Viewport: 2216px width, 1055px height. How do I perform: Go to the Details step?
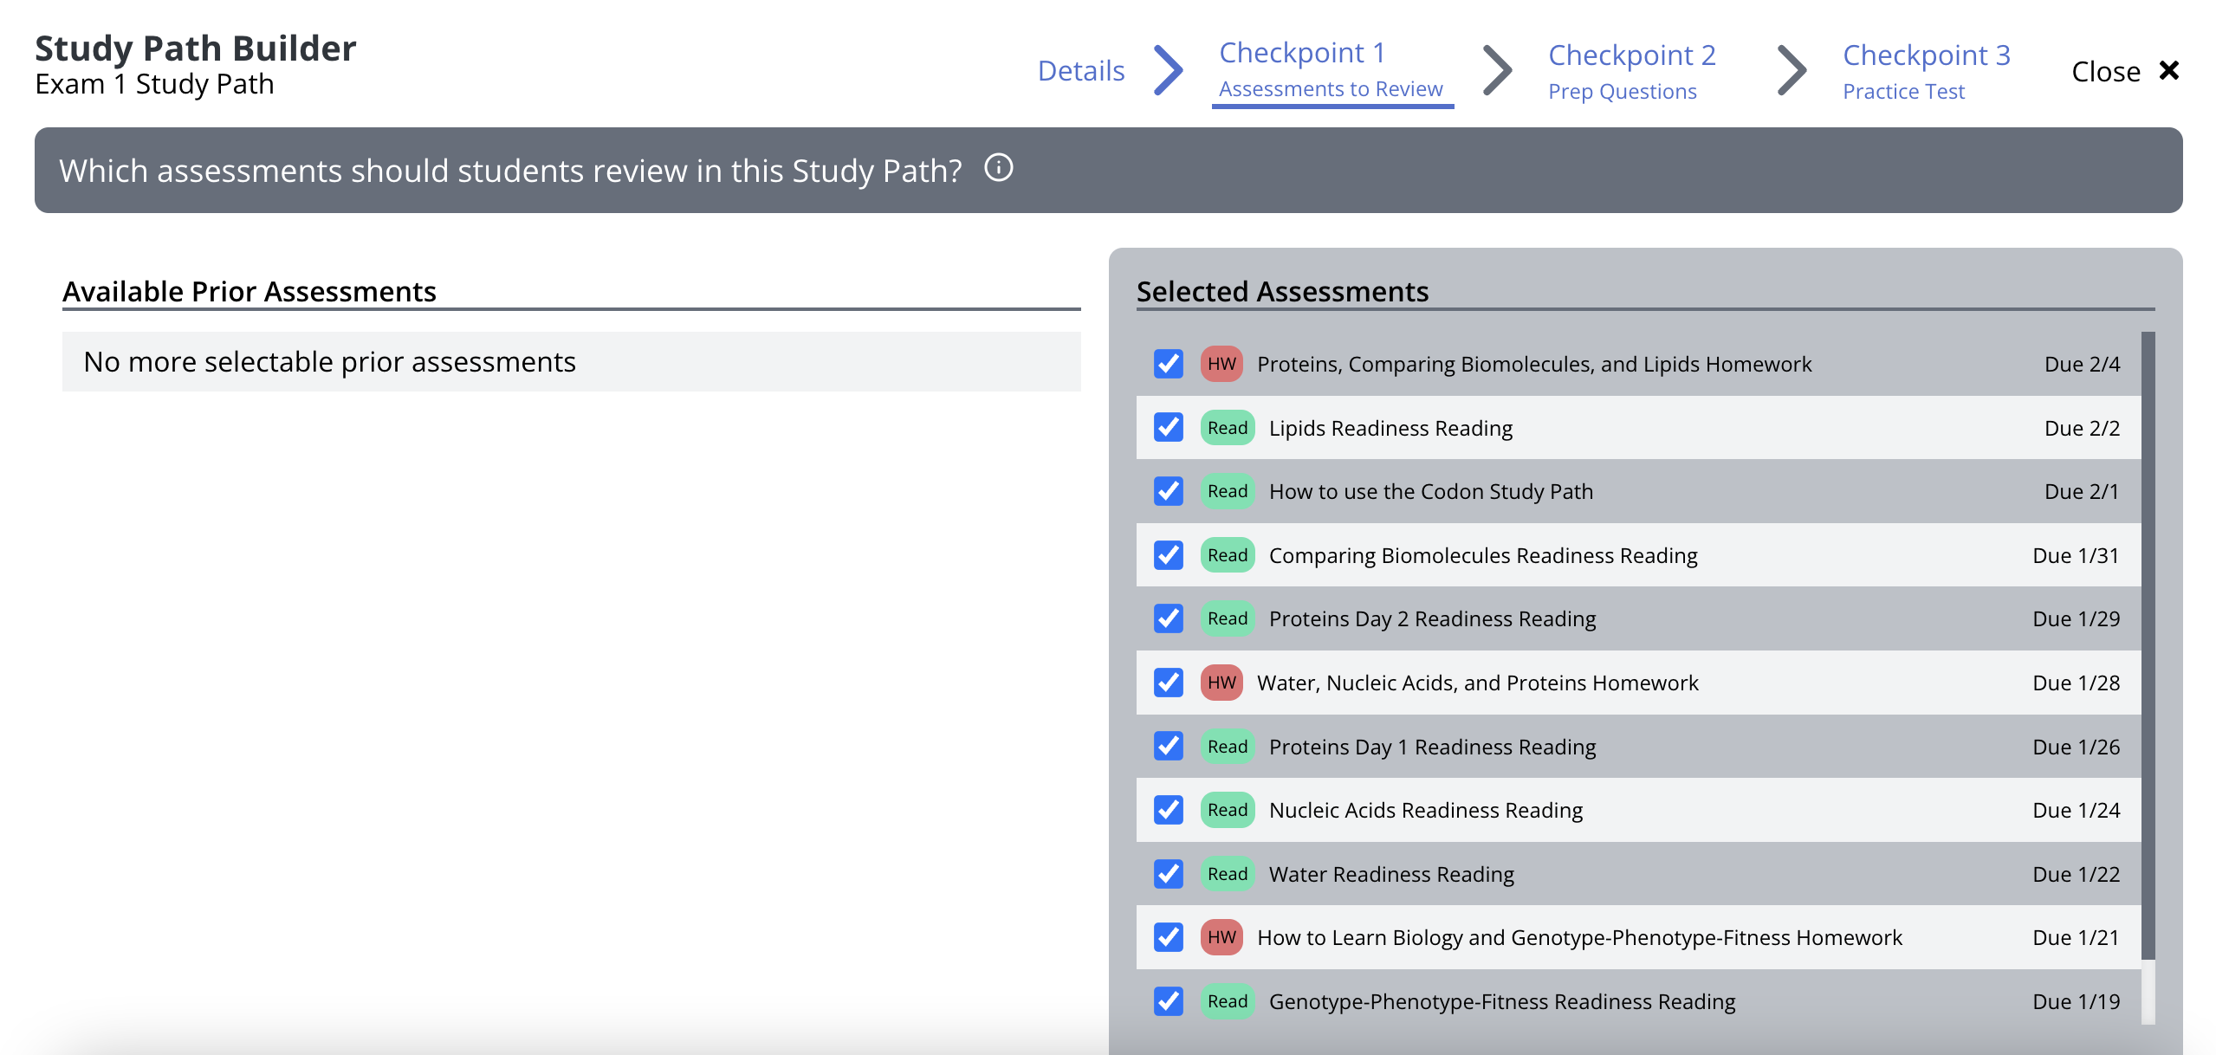[1080, 70]
